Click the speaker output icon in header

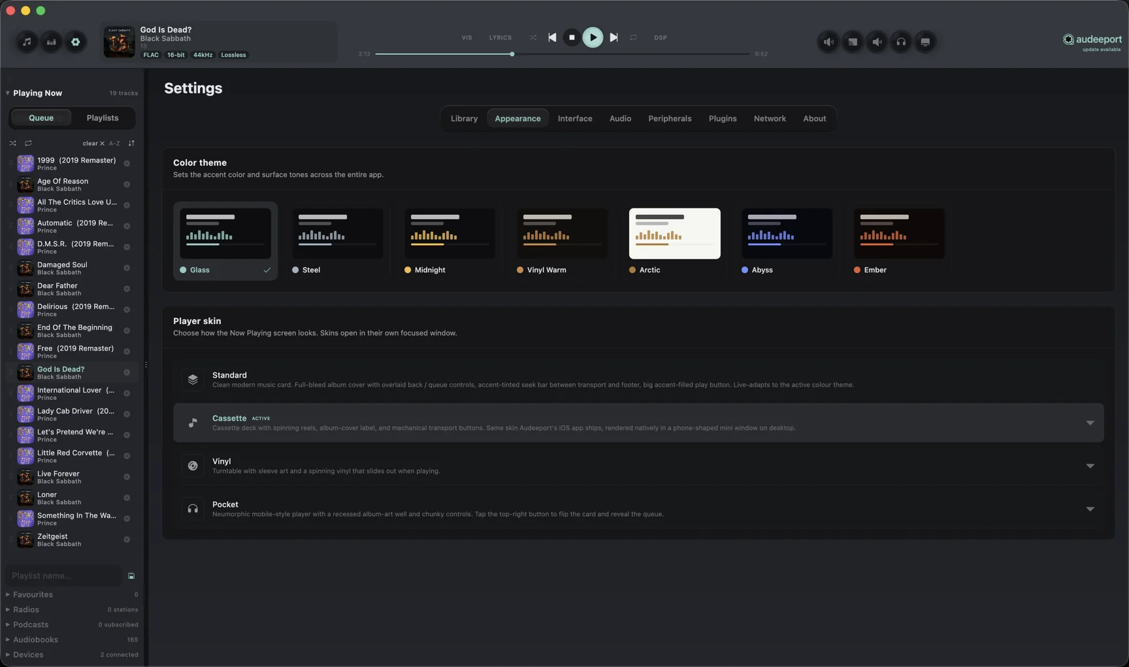[x=828, y=42]
